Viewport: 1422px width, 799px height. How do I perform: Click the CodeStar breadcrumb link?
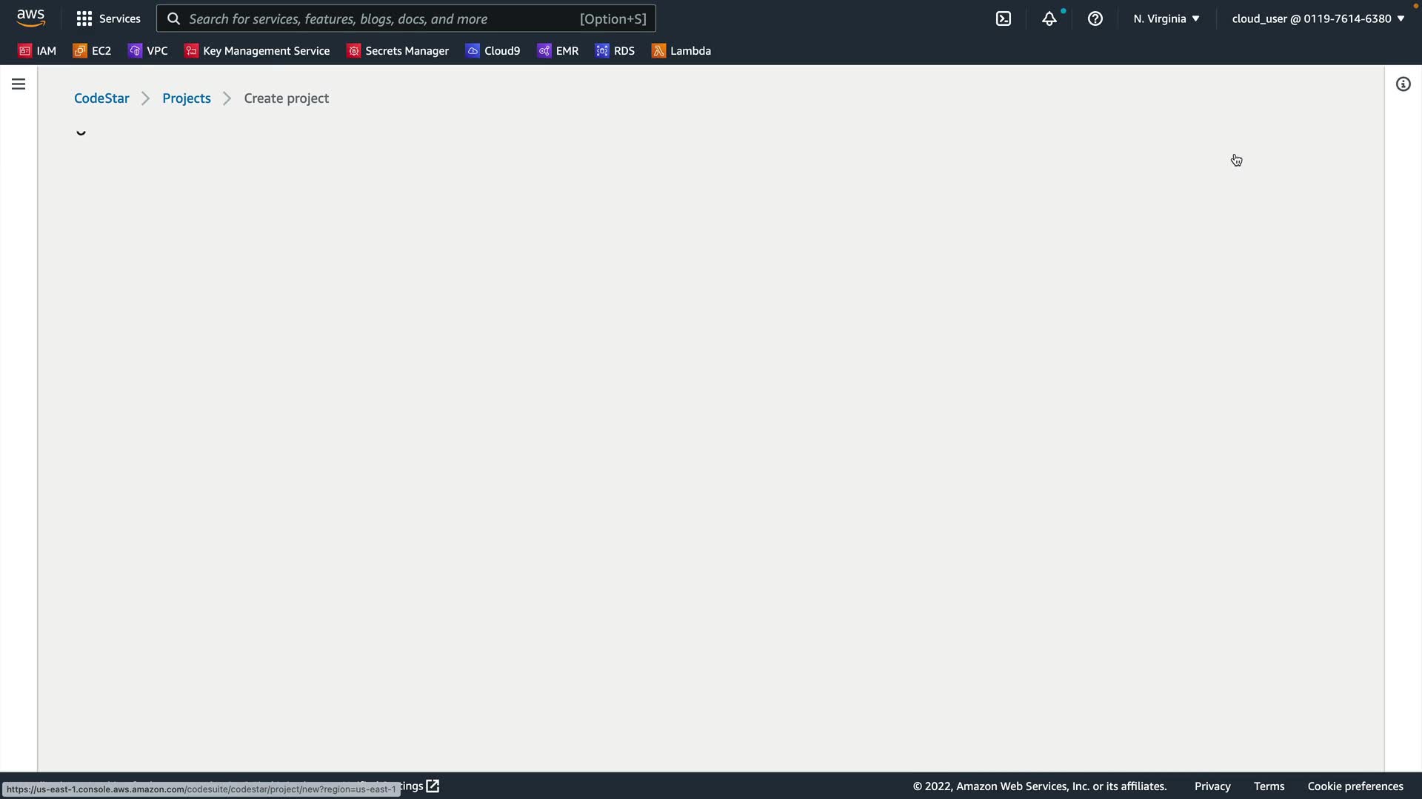[101, 98]
